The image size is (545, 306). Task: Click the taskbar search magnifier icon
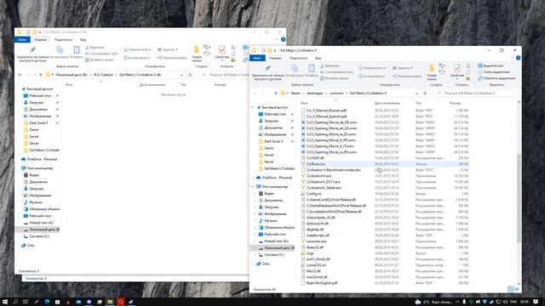coord(15,302)
